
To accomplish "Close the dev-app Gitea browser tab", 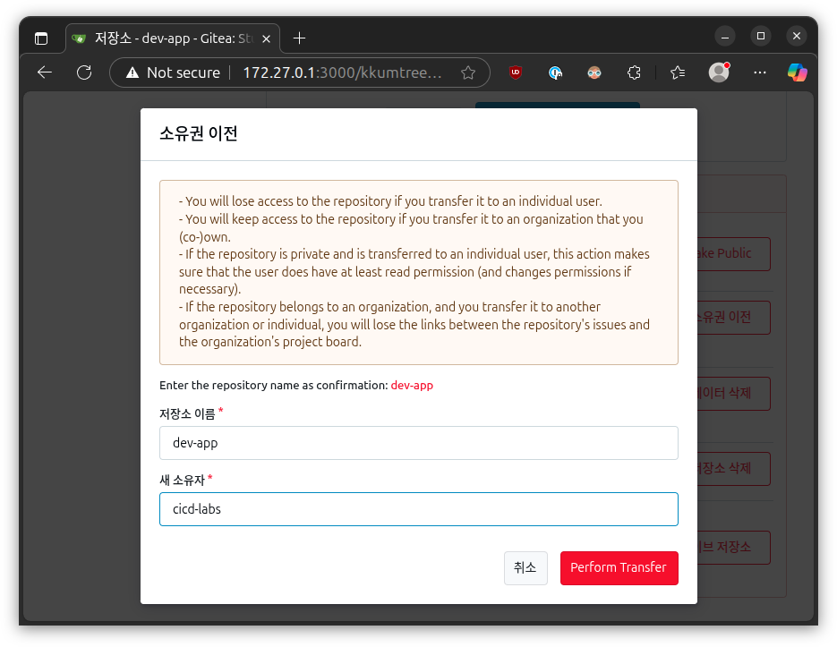I will pos(267,38).
